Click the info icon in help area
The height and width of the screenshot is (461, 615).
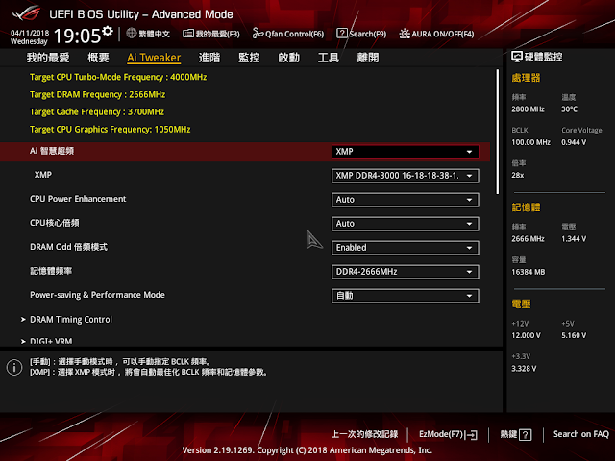coord(14,367)
